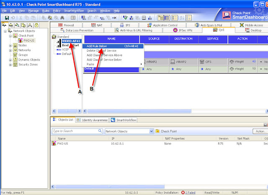Open the SmartWorkflow menu
The width and height of the screenshot is (268, 195).
[74, 11]
